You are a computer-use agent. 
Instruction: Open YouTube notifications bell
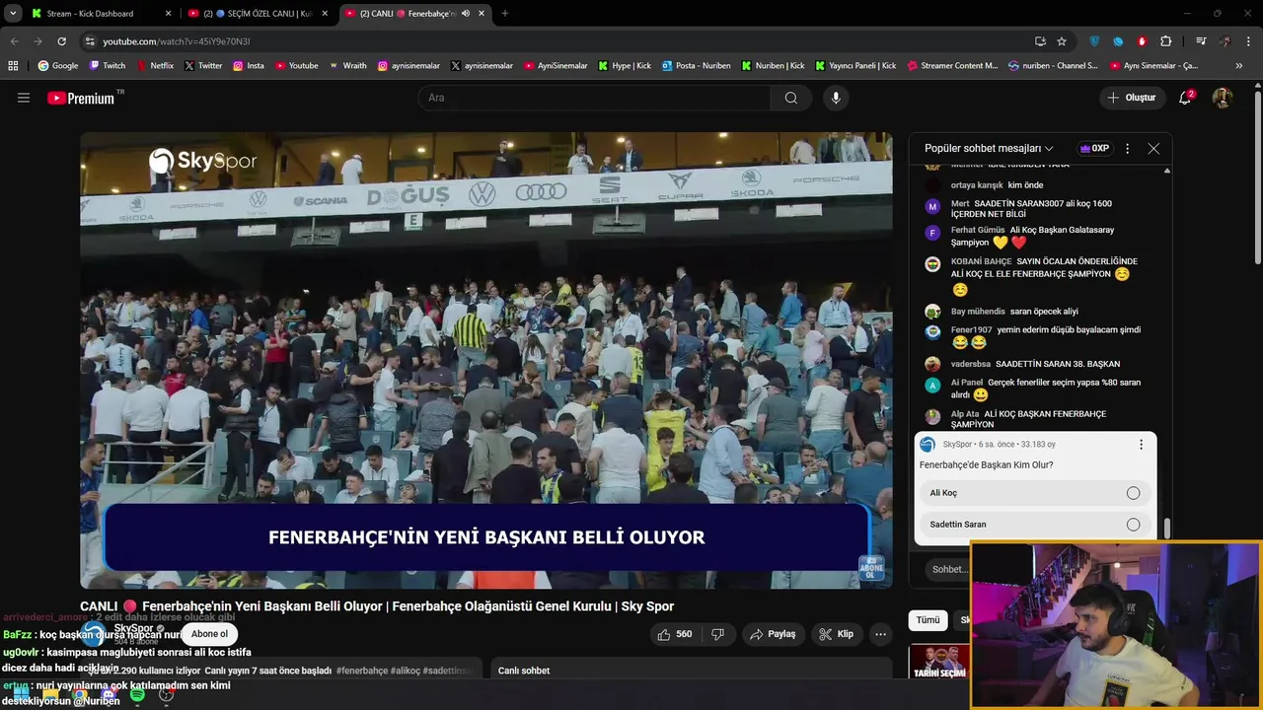point(1185,98)
